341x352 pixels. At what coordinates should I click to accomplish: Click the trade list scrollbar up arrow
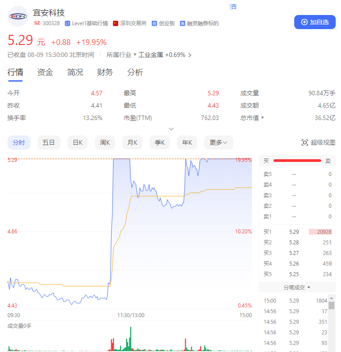point(331,298)
